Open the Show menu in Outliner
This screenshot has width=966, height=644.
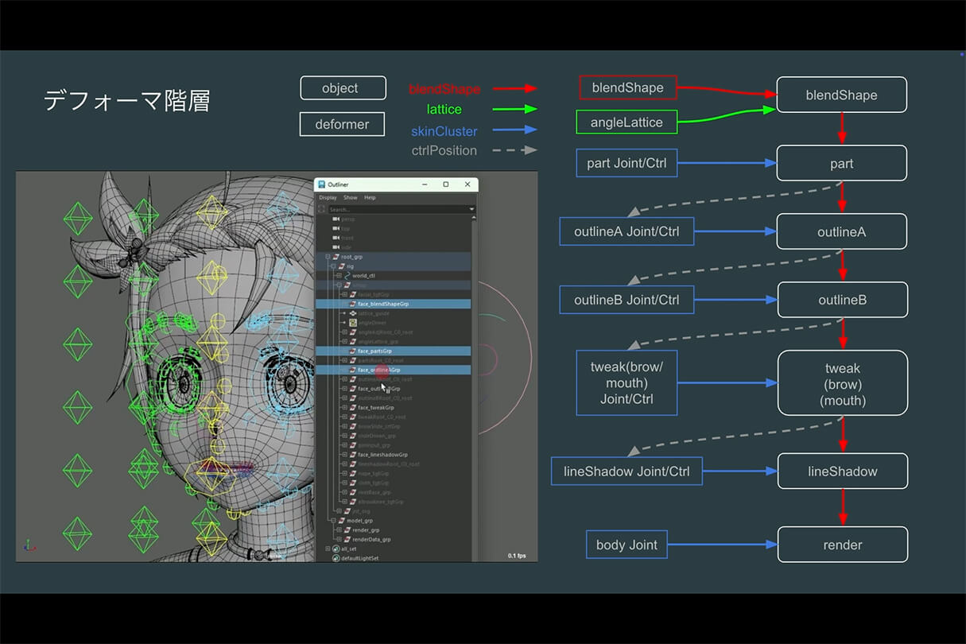pos(350,197)
